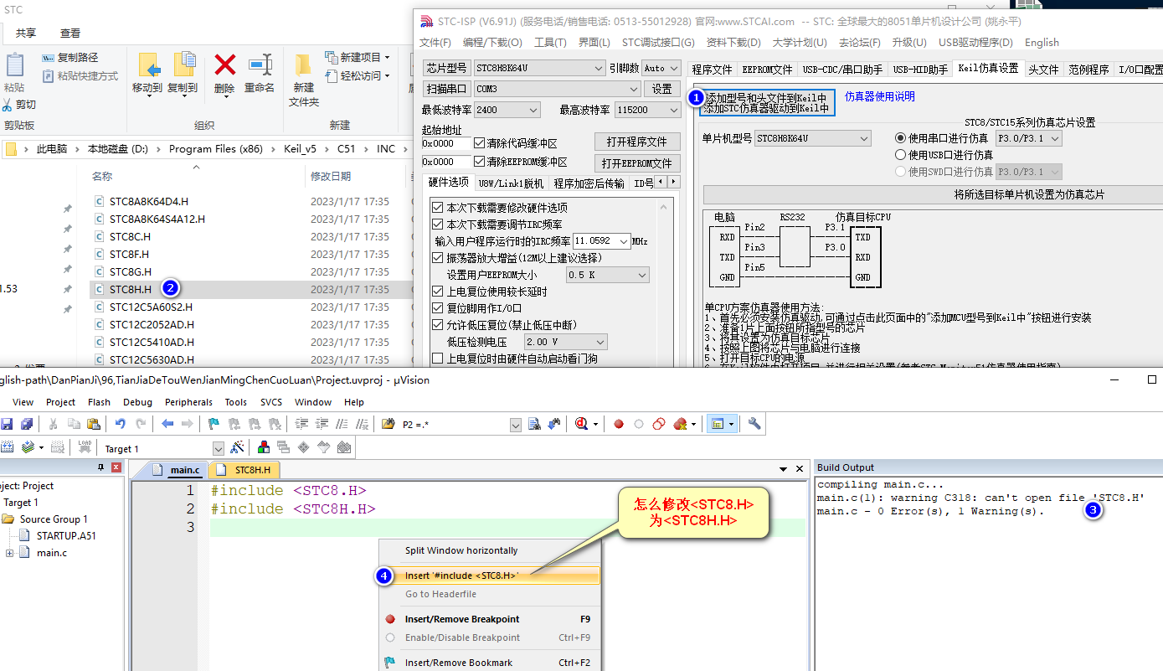Click the Save All icon in µVision
The image size is (1163, 671).
click(x=27, y=424)
